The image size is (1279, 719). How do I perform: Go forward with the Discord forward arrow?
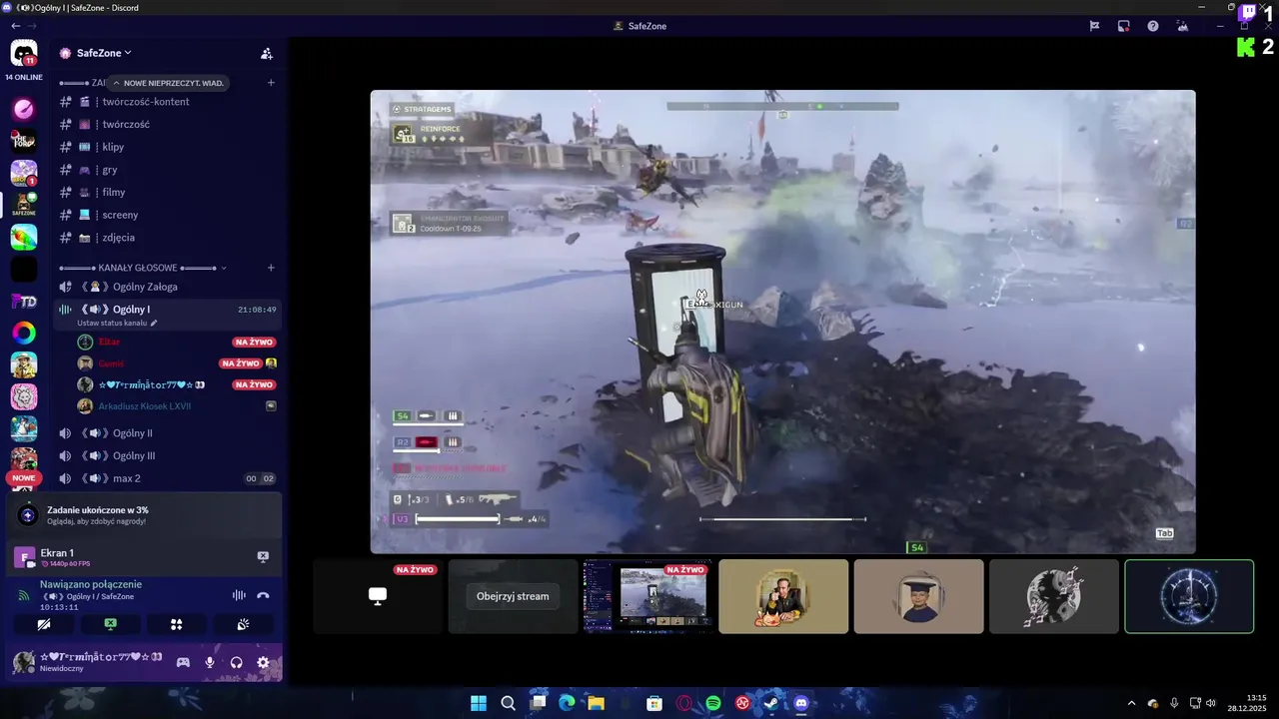point(34,26)
